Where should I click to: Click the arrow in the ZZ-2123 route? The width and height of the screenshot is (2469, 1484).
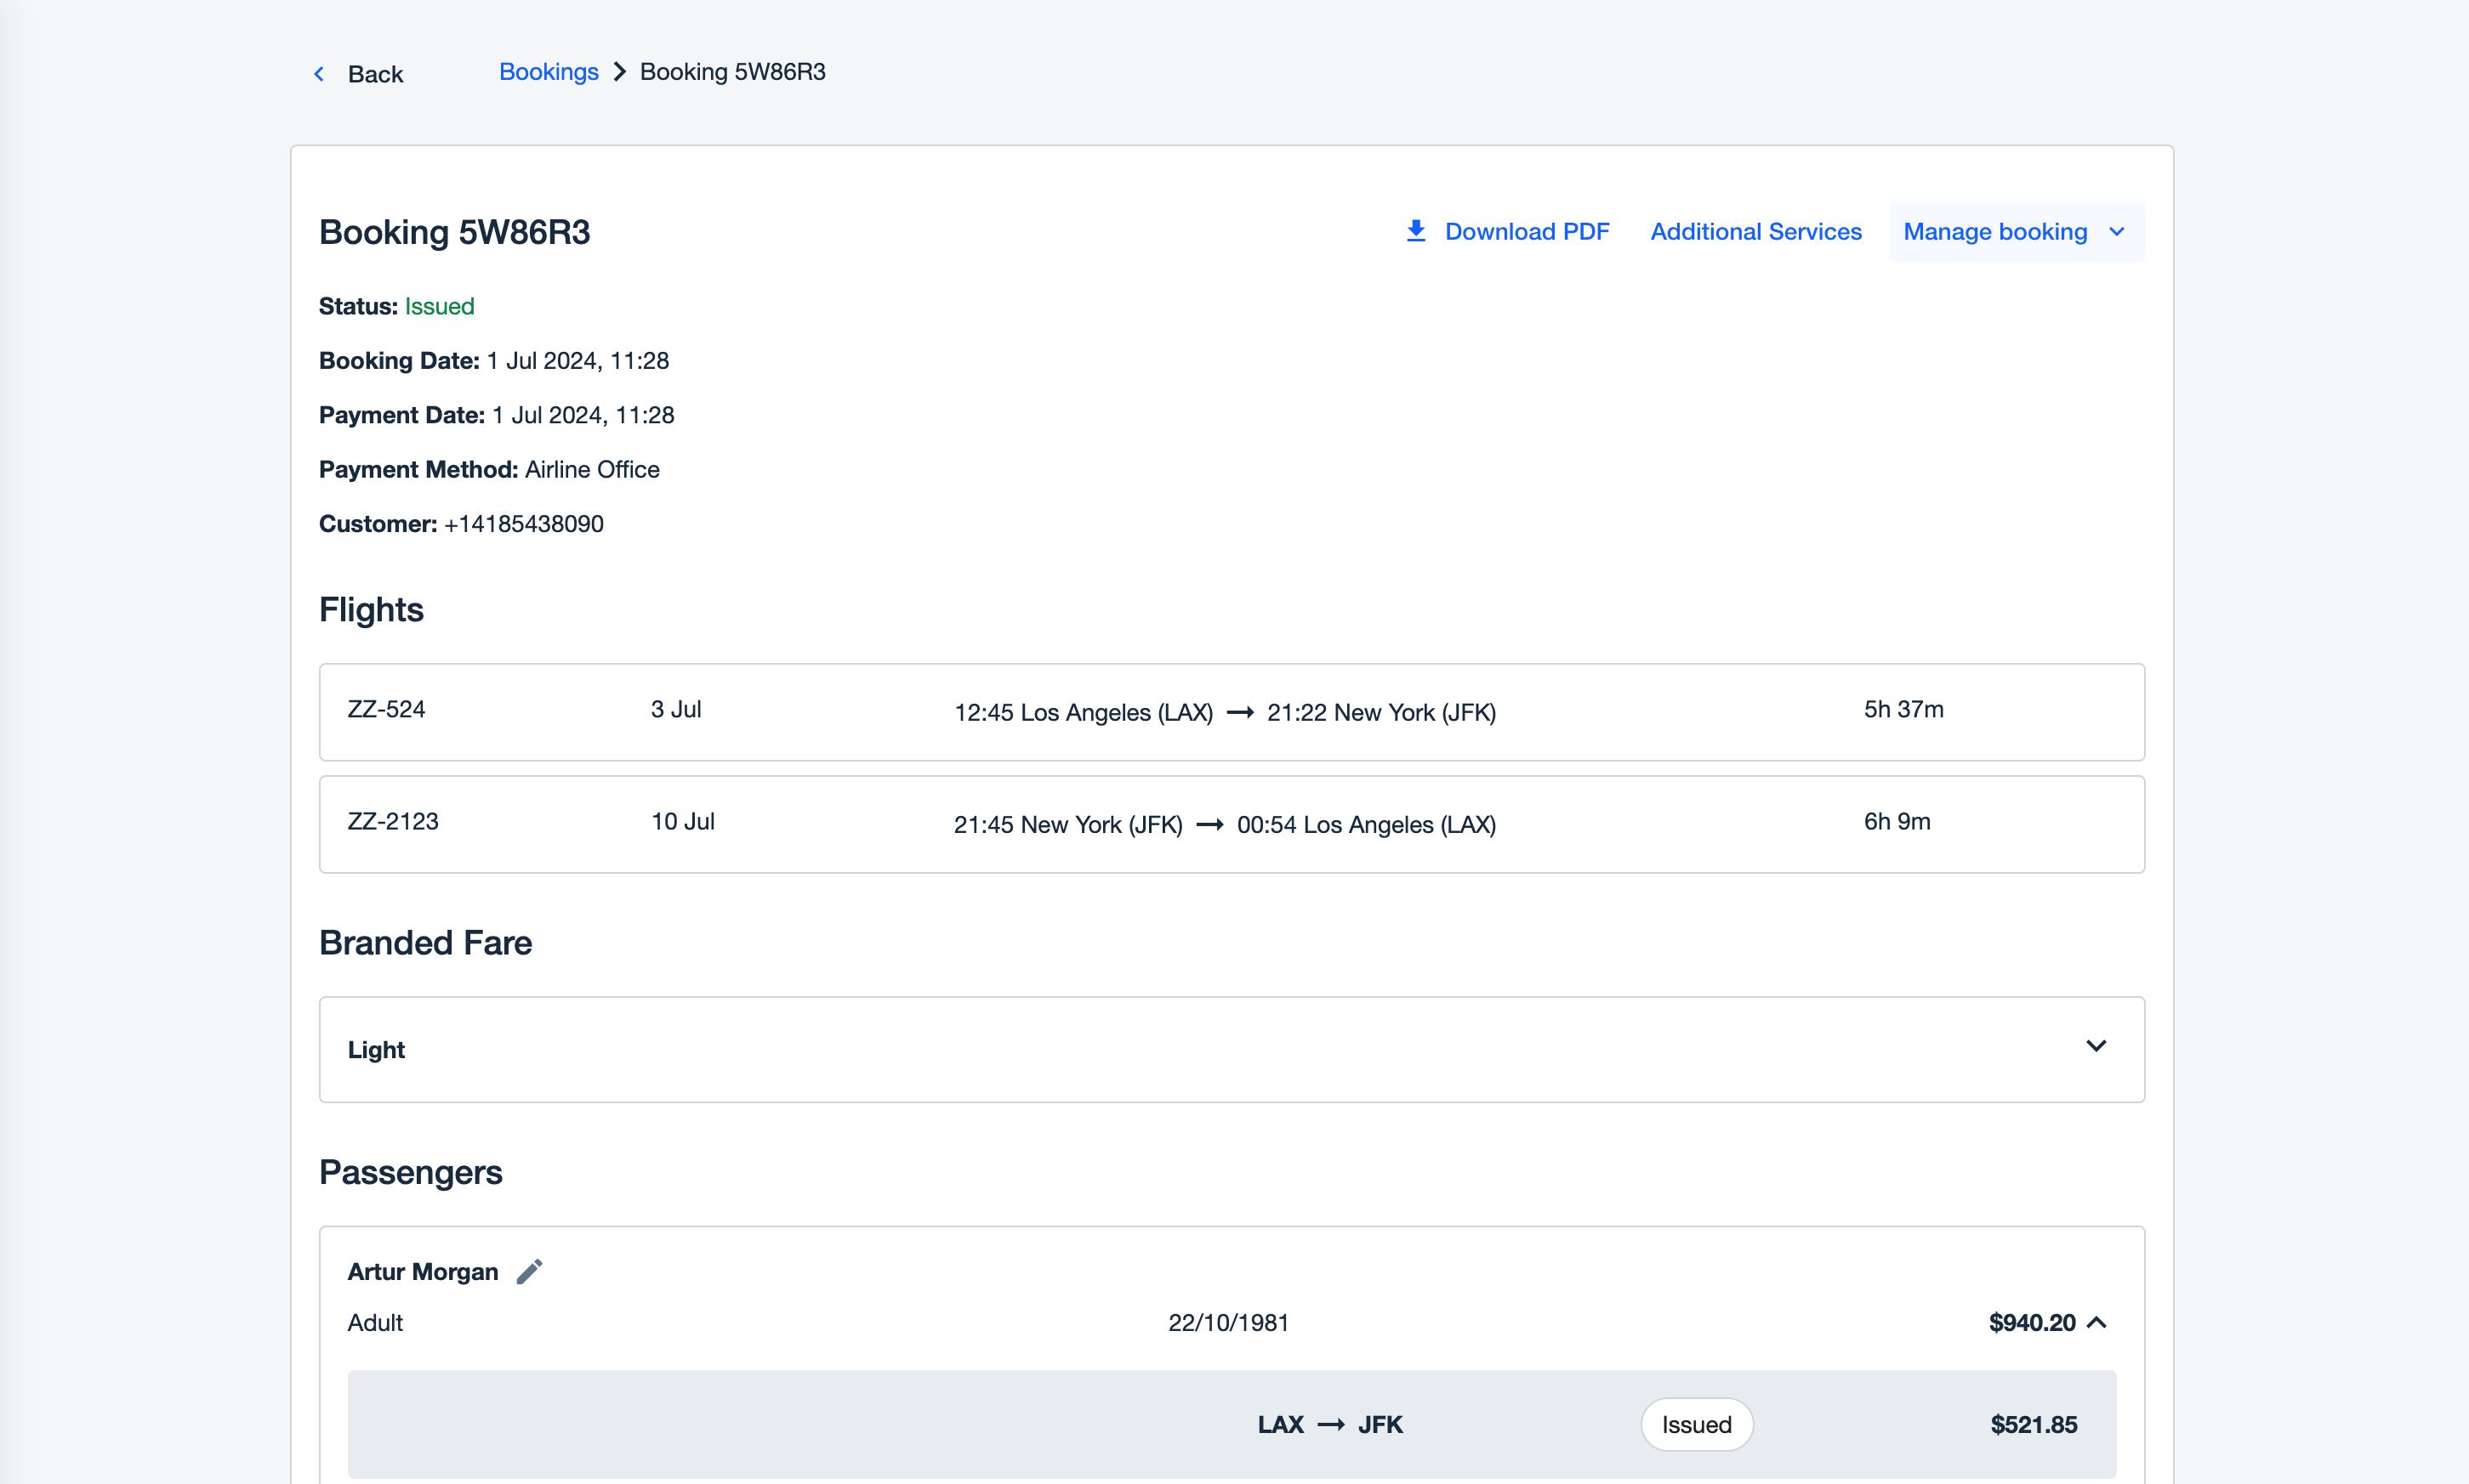tap(1209, 825)
